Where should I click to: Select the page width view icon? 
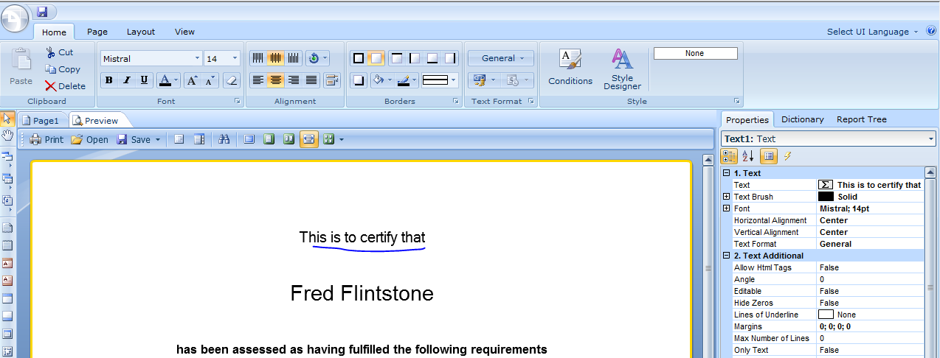(x=309, y=139)
